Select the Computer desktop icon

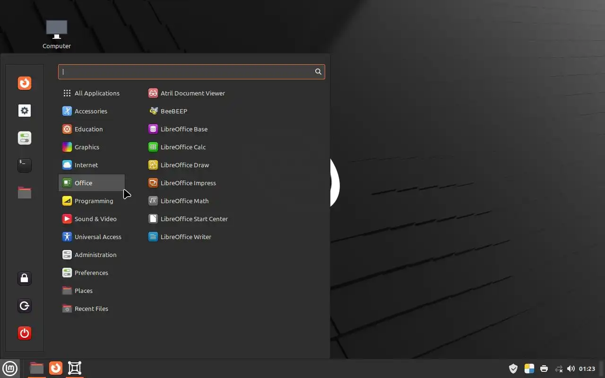tap(57, 34)
